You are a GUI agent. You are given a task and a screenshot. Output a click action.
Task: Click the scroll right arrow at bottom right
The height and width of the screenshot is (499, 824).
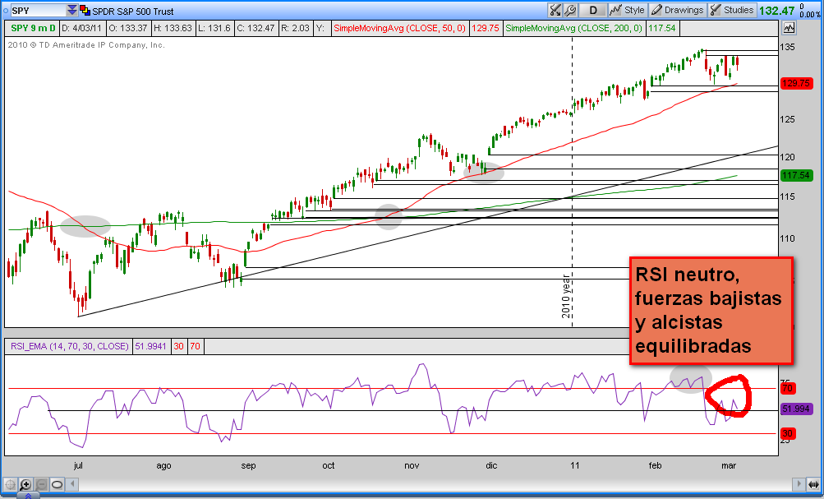799,483
